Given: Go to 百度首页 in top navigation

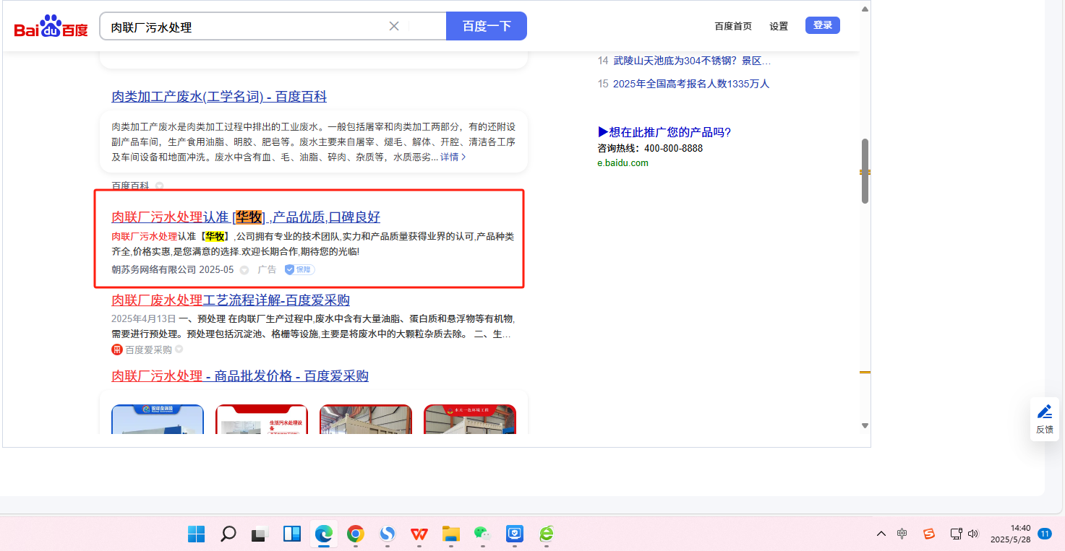Looking at the screenshot, I should pos(732,26).
